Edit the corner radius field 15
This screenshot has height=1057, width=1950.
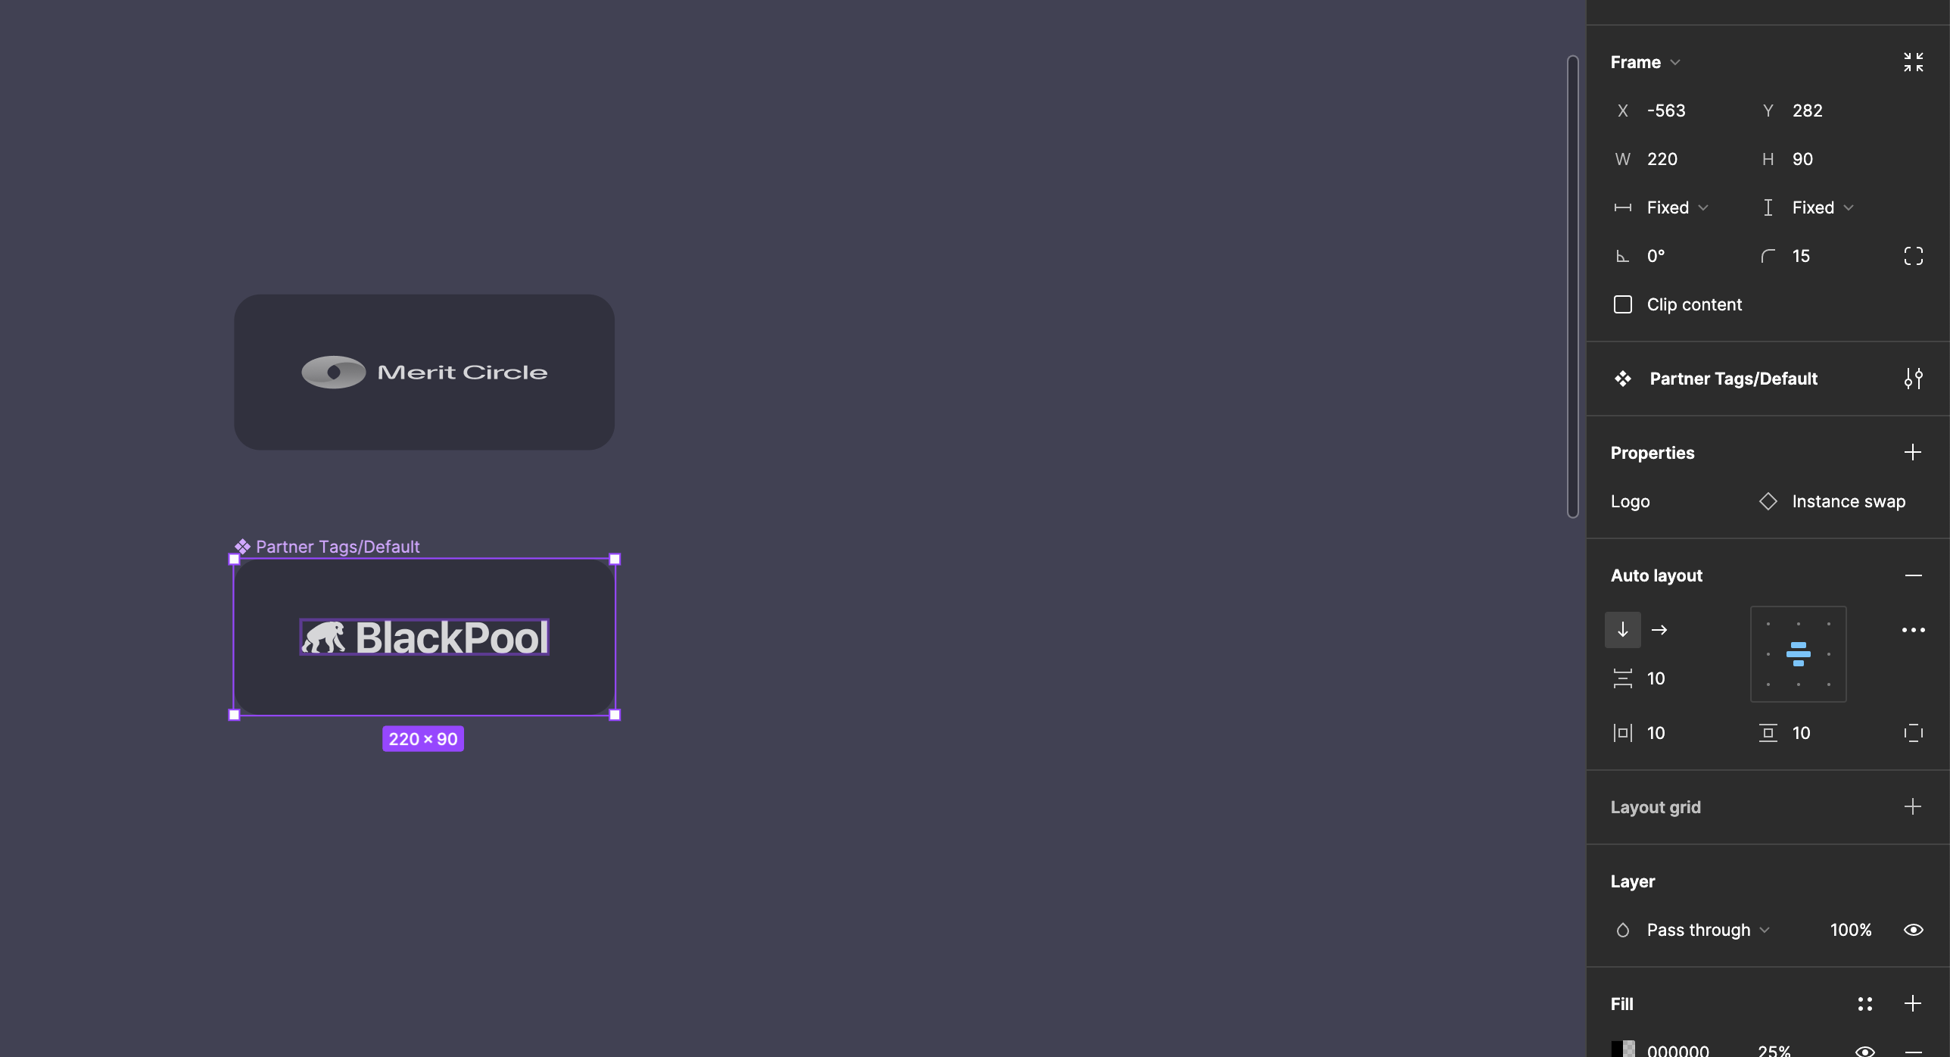(x=1801, y=256)
